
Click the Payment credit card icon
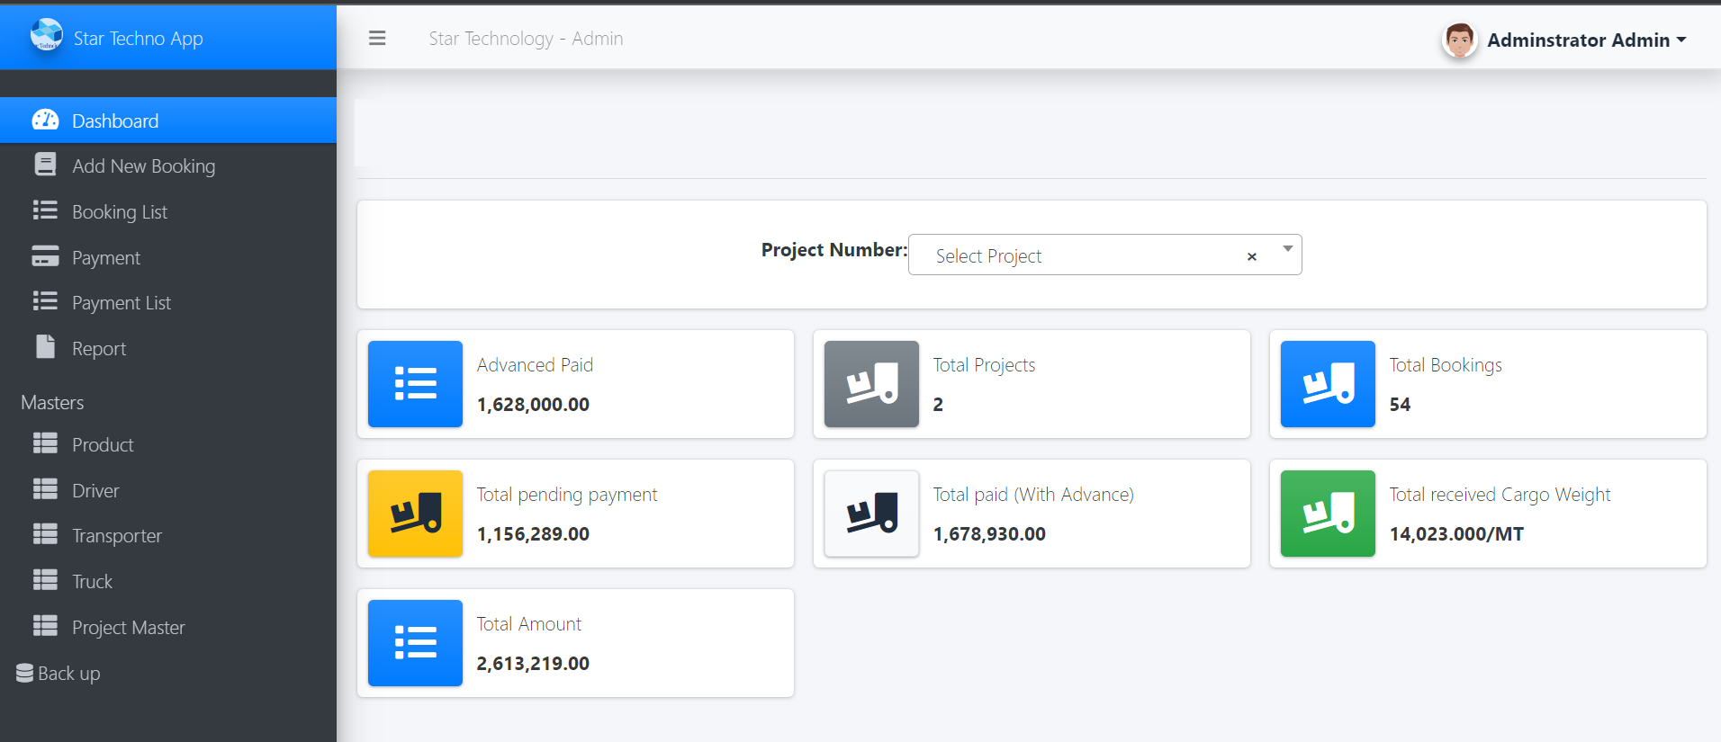(x=45, y=256)
